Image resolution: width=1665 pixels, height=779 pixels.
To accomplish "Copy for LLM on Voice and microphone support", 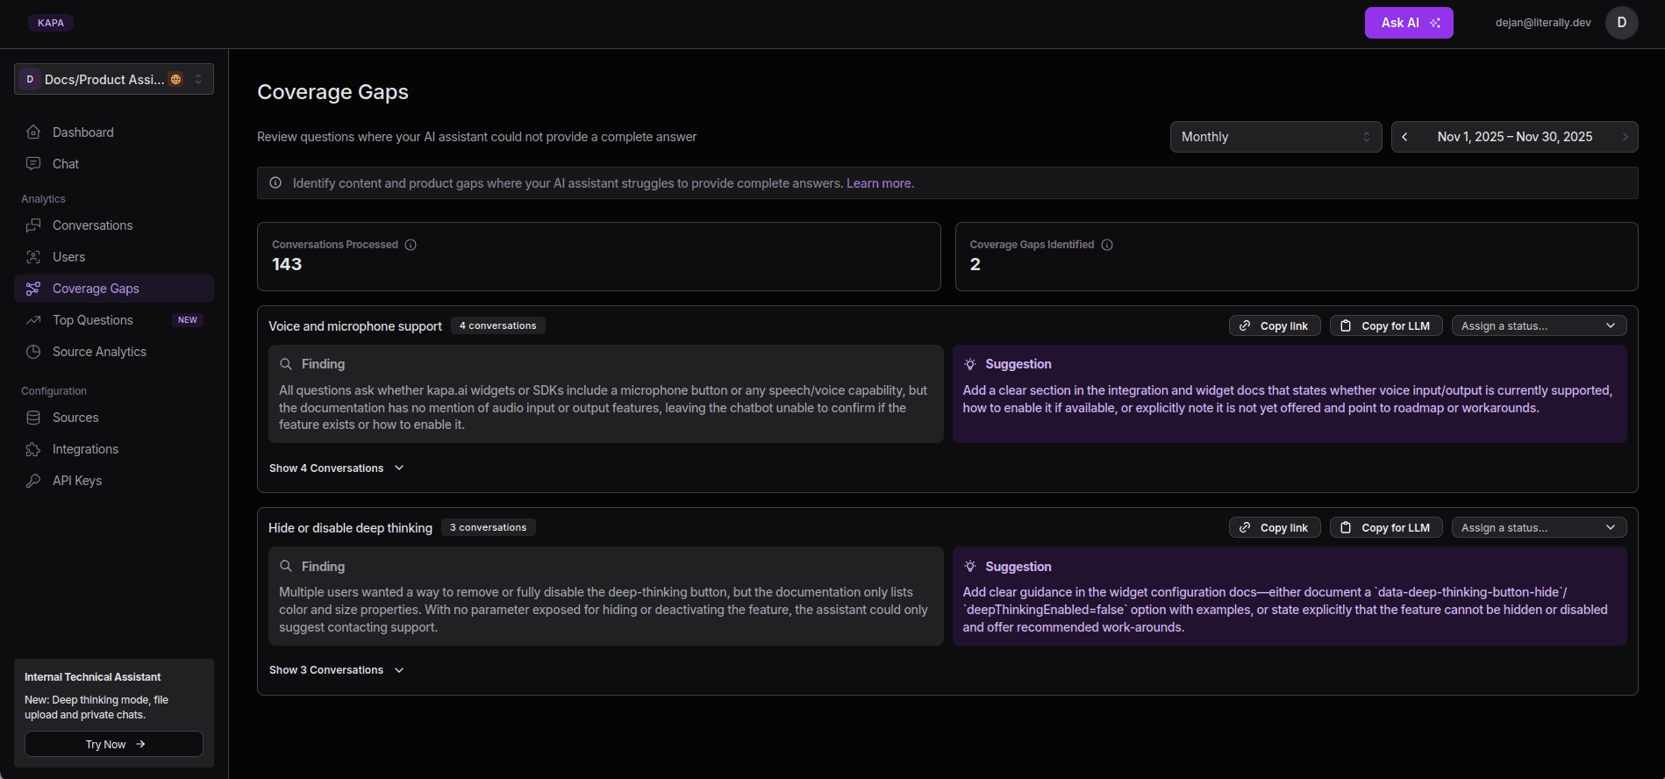I will [1386, 325].
